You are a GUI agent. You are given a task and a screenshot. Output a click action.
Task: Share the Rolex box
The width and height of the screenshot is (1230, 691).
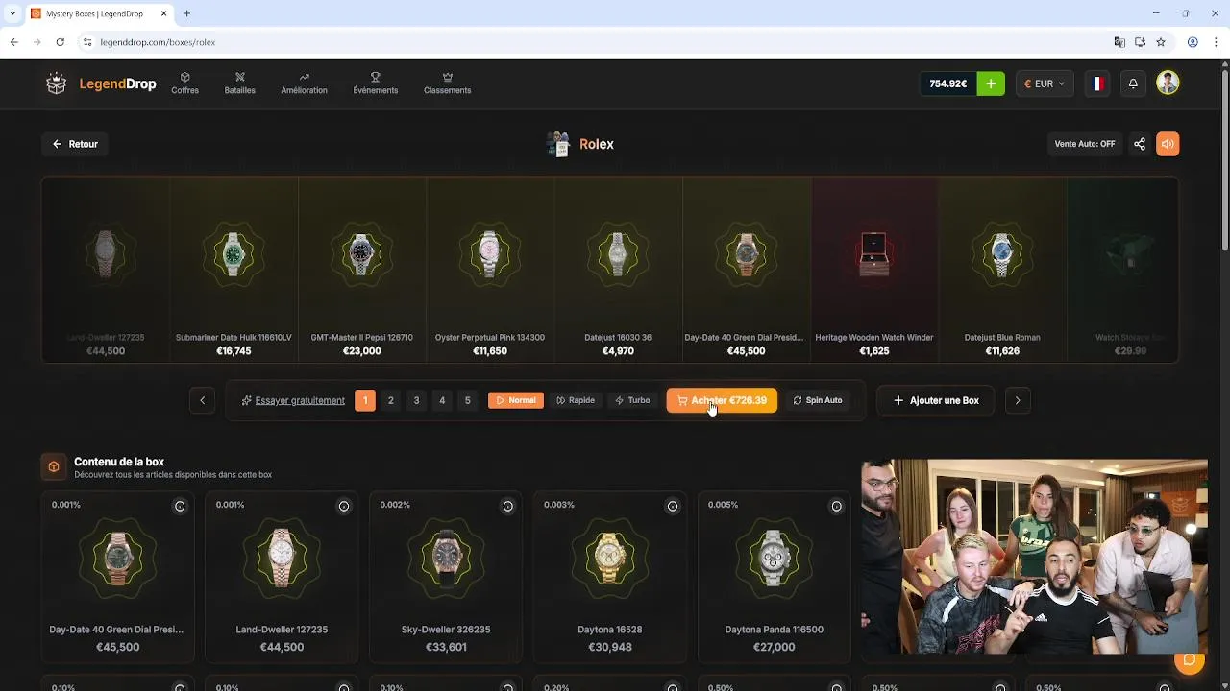pos(1140,144)
